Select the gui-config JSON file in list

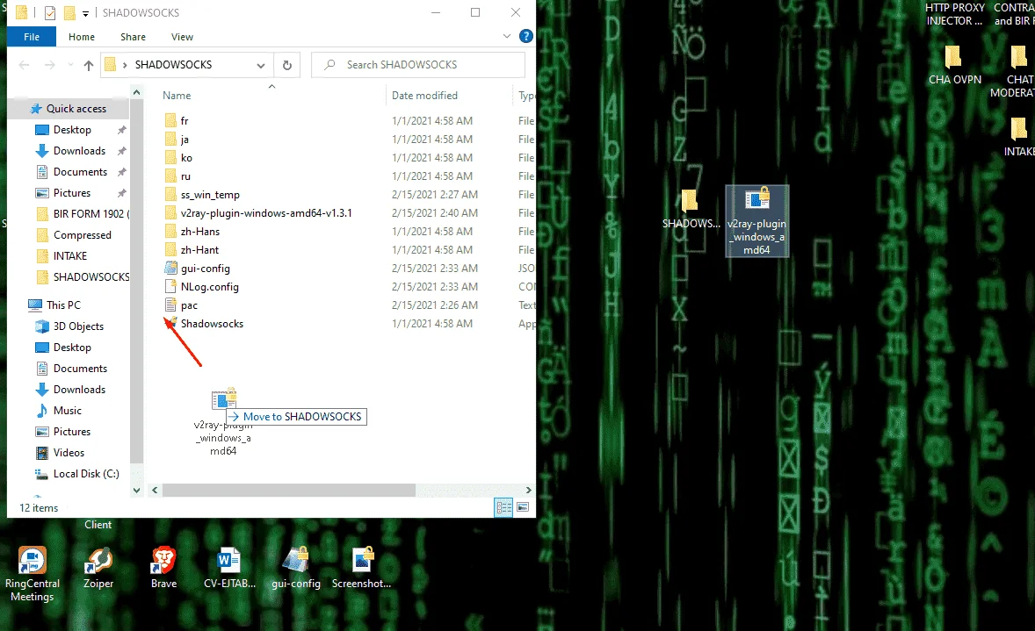click(x=206, y=269)
